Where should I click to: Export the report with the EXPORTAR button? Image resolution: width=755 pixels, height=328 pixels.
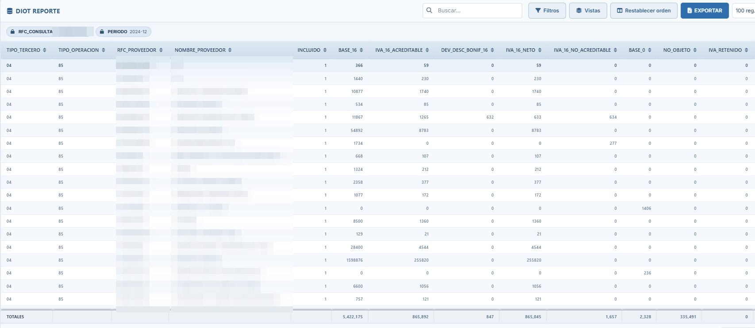point(705,11)
